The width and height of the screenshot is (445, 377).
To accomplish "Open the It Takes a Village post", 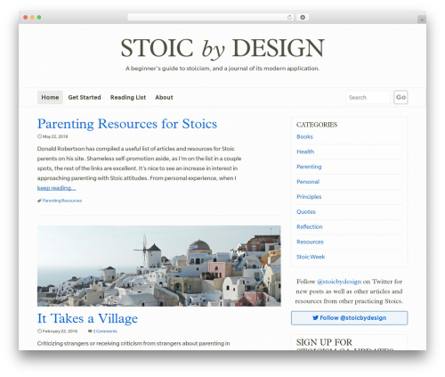I will point(87,318).
